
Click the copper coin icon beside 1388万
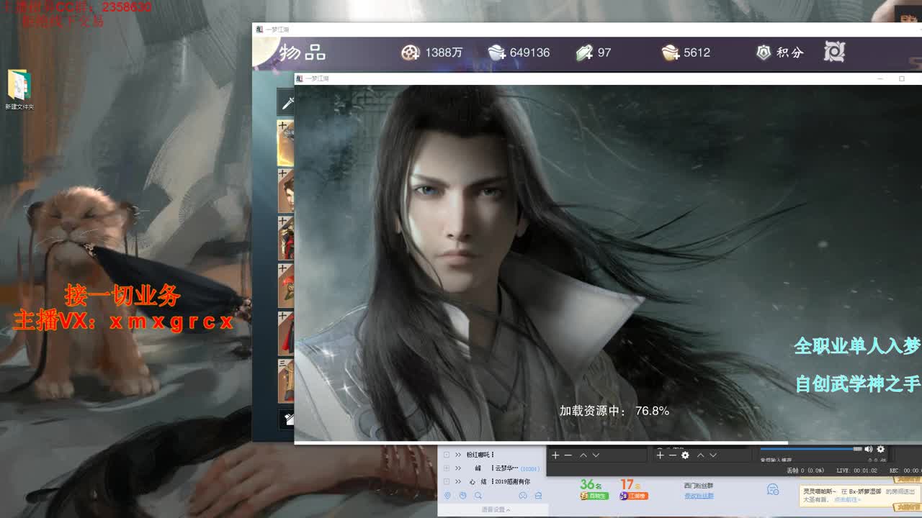click(411, 53)
